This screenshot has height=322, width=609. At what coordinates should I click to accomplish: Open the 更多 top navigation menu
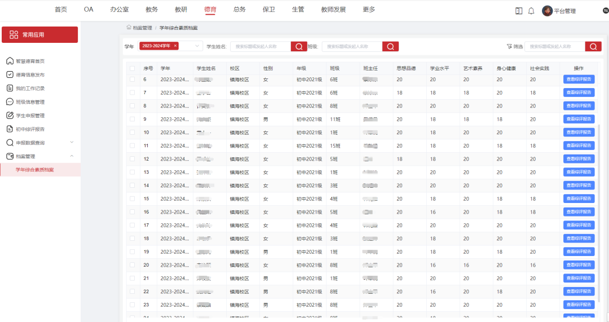369,10
